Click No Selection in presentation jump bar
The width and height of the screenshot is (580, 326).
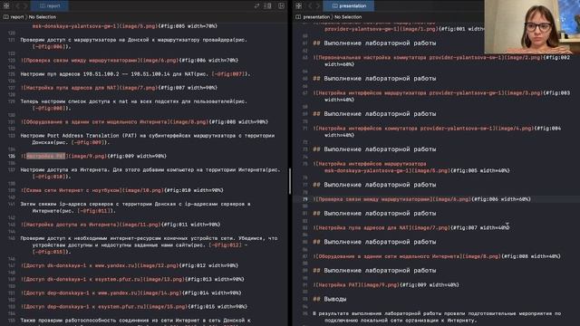coord(348,17)
